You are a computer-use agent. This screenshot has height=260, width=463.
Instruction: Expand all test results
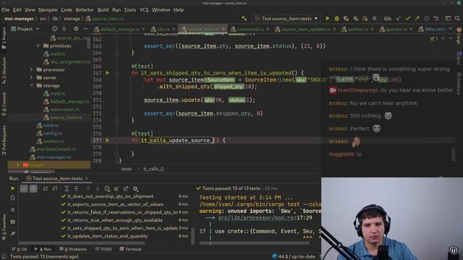(x=67, y=188)
